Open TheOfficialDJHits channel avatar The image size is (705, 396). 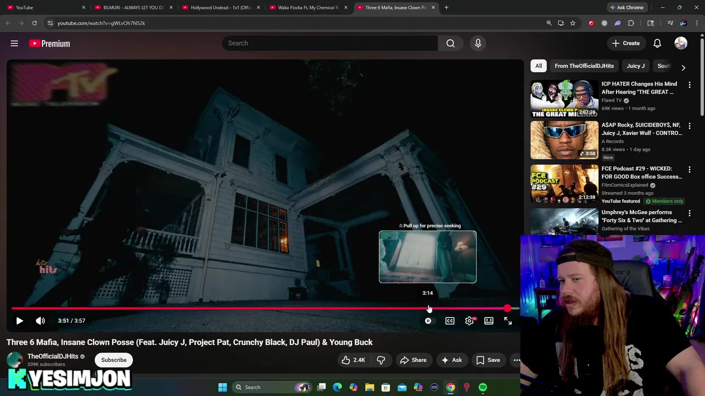[14, 360]
